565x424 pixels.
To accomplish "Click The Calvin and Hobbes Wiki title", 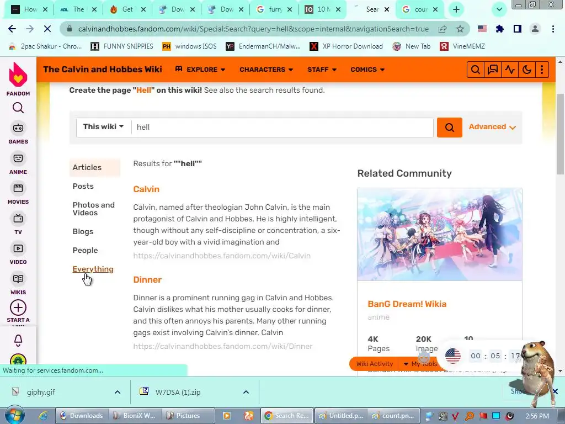I will click(x=103, y=69).
